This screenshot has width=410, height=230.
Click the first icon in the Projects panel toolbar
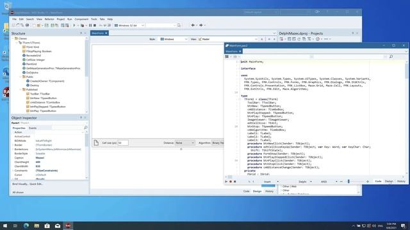click(x=281, y=39)
